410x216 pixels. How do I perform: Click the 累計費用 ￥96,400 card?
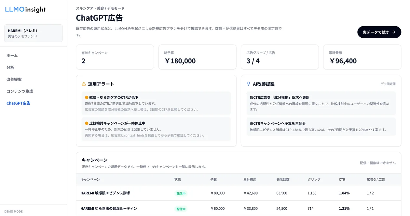click(362, 57)
